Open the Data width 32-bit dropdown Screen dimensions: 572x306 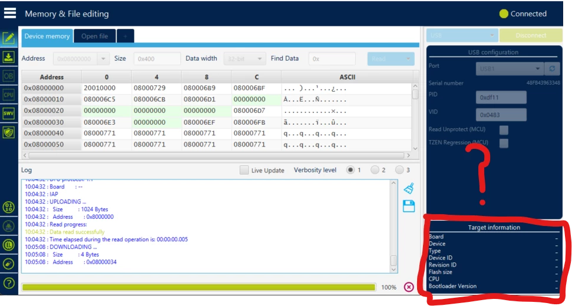[x=244, y=59]
